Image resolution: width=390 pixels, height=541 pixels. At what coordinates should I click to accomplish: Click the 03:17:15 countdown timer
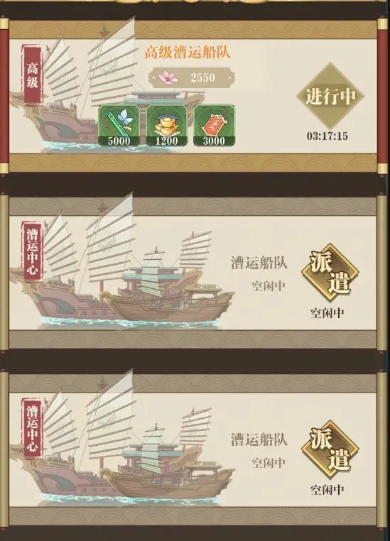click(x=327, y=136)
